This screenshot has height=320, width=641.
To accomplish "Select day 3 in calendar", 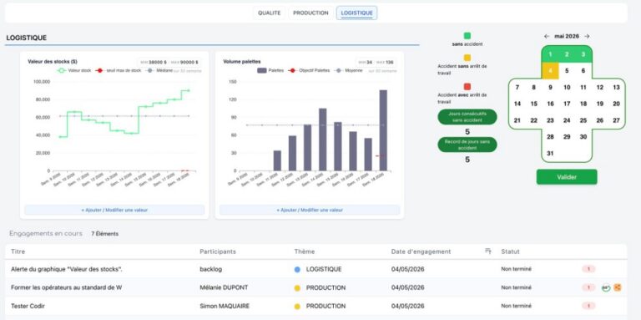I will coord(583,54).
